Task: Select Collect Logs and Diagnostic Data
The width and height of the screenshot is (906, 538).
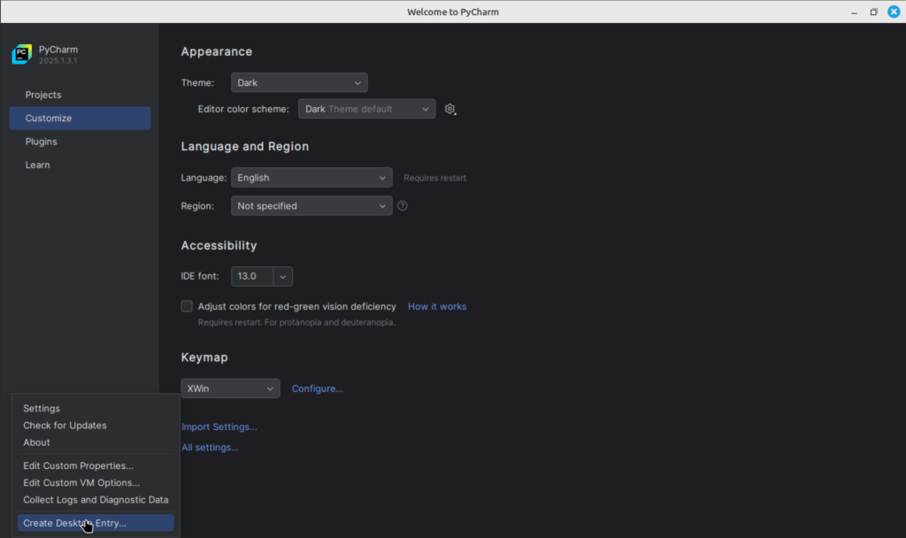Action: pos(96,499)
